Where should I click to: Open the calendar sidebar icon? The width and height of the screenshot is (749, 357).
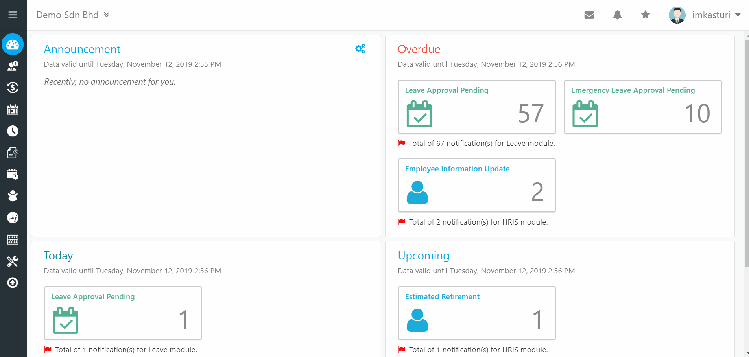pyautogui.click(x=13, y=109)
